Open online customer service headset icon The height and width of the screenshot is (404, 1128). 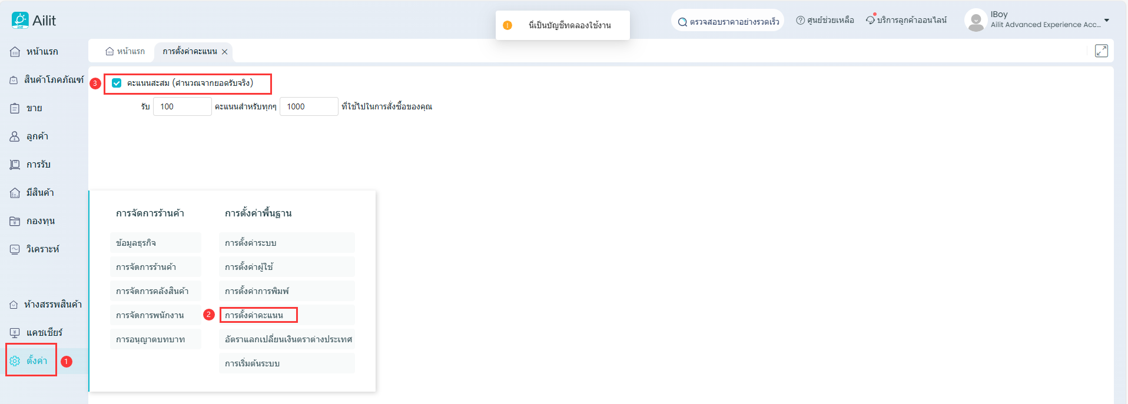pyautogui.click(x=870, y=21)
